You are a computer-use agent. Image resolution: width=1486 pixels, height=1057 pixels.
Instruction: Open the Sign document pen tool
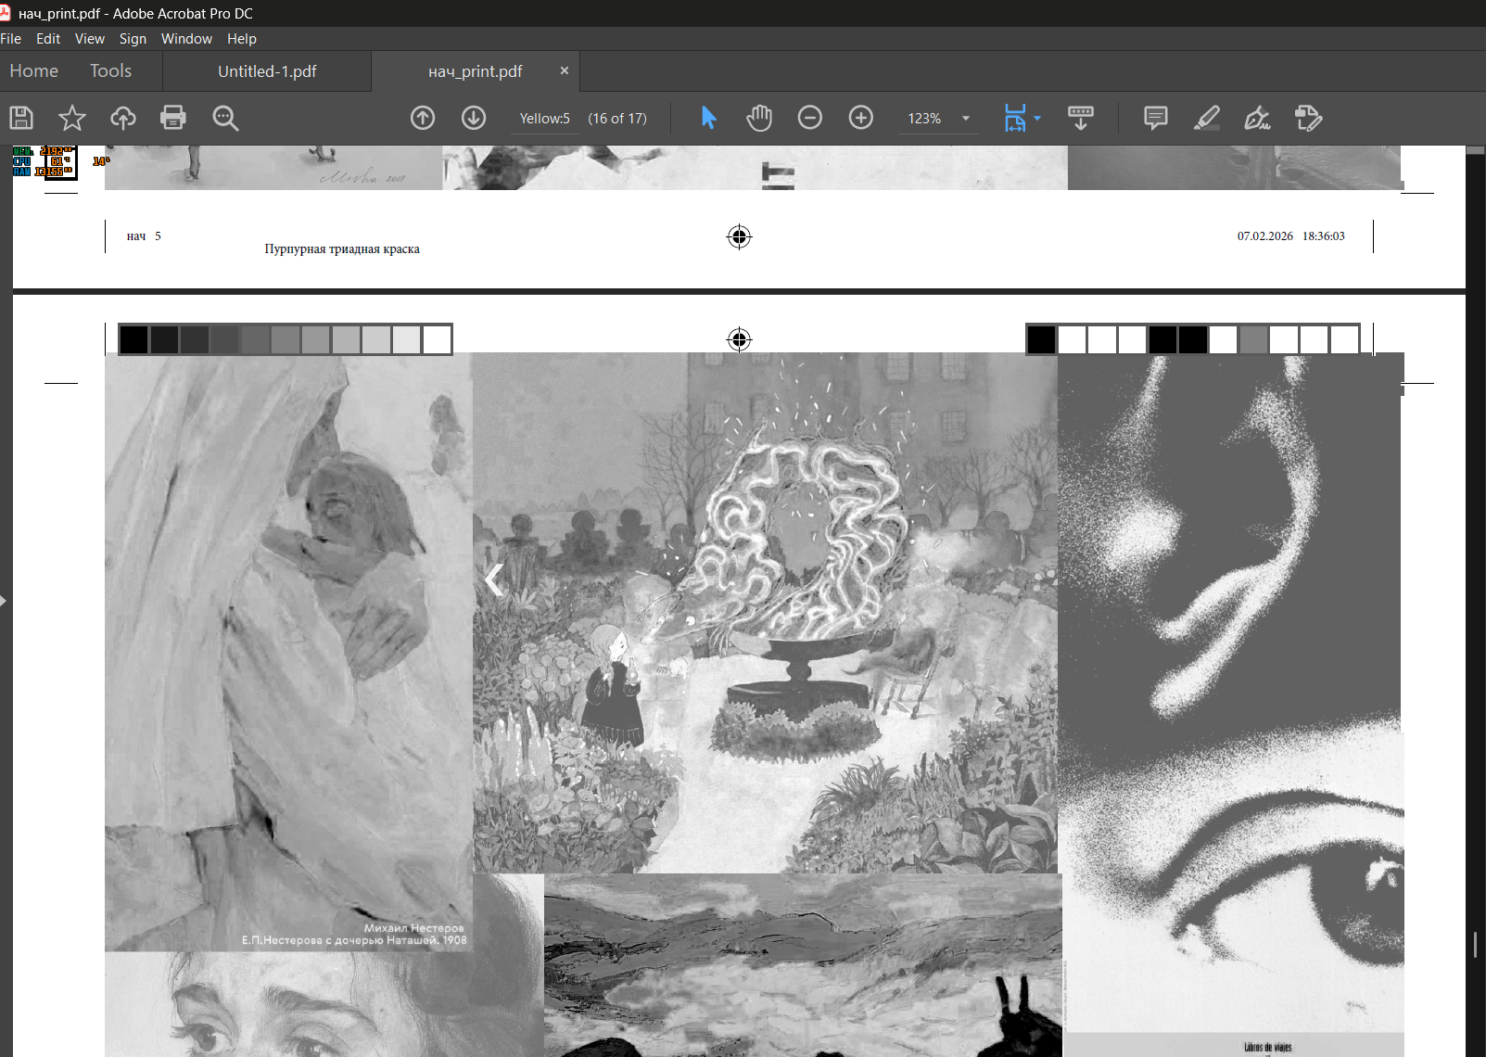click(x=1257, y=118)
